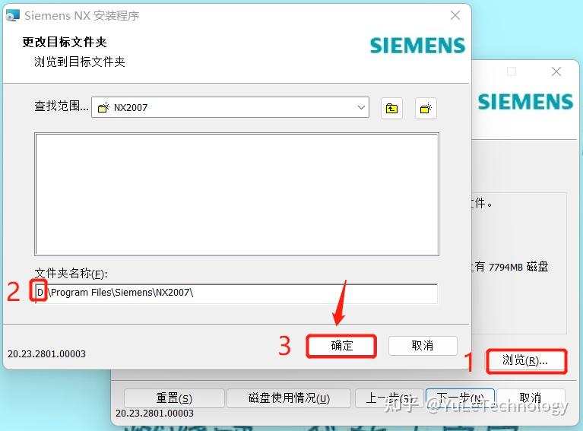The image size is (583, 431).
Task: Close the background installer window
Action: click(x=556, y=71)
